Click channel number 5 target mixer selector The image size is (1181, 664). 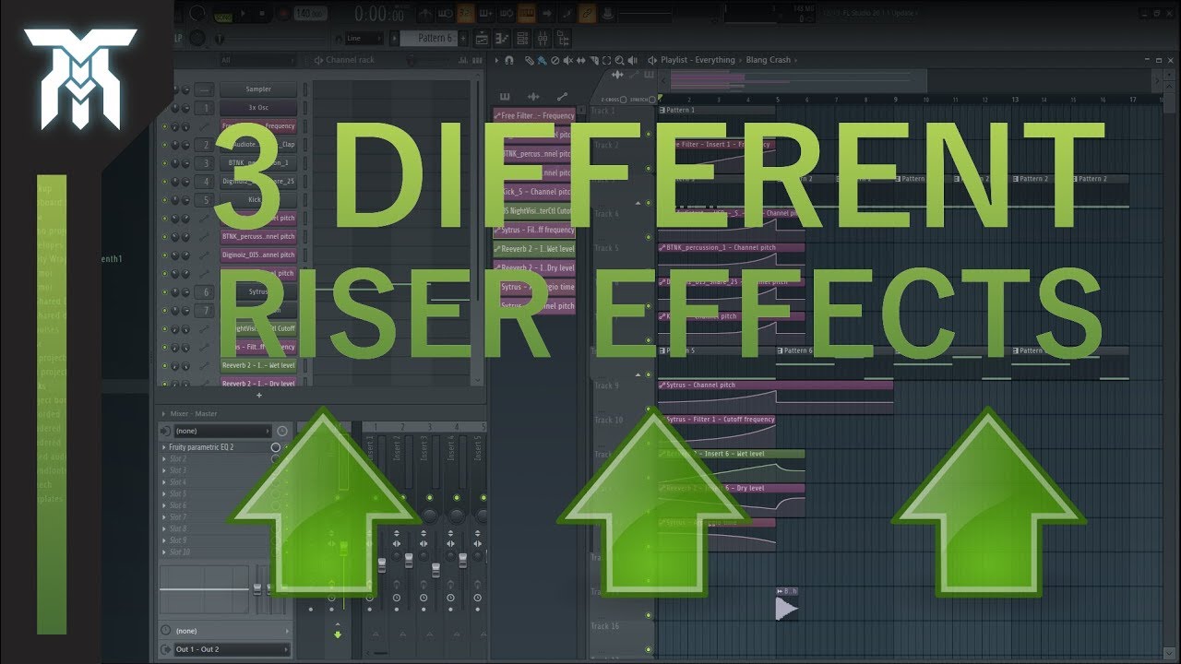pos(206,199)
